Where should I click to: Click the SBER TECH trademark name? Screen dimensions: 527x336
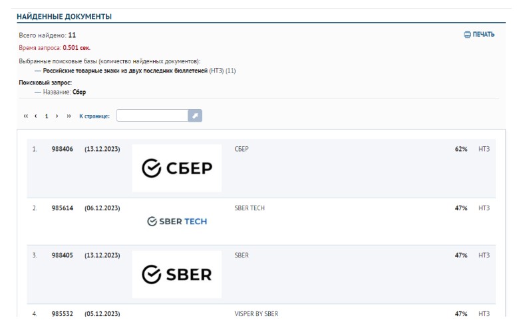coord(250,208)
